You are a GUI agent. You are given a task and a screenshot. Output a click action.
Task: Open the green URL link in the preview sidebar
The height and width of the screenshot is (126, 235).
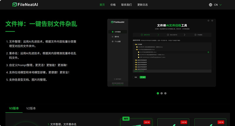[x=118, y=85]
